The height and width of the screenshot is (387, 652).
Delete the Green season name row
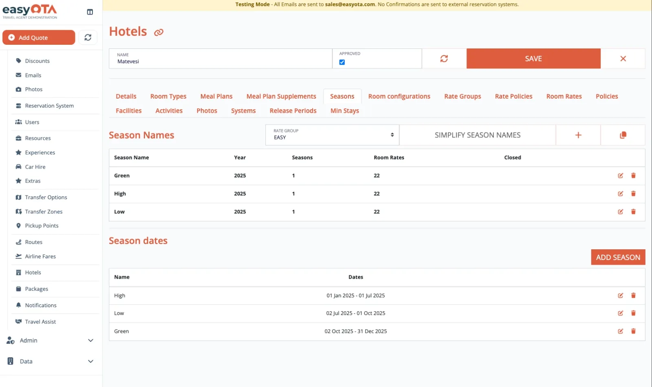point(633,176)
